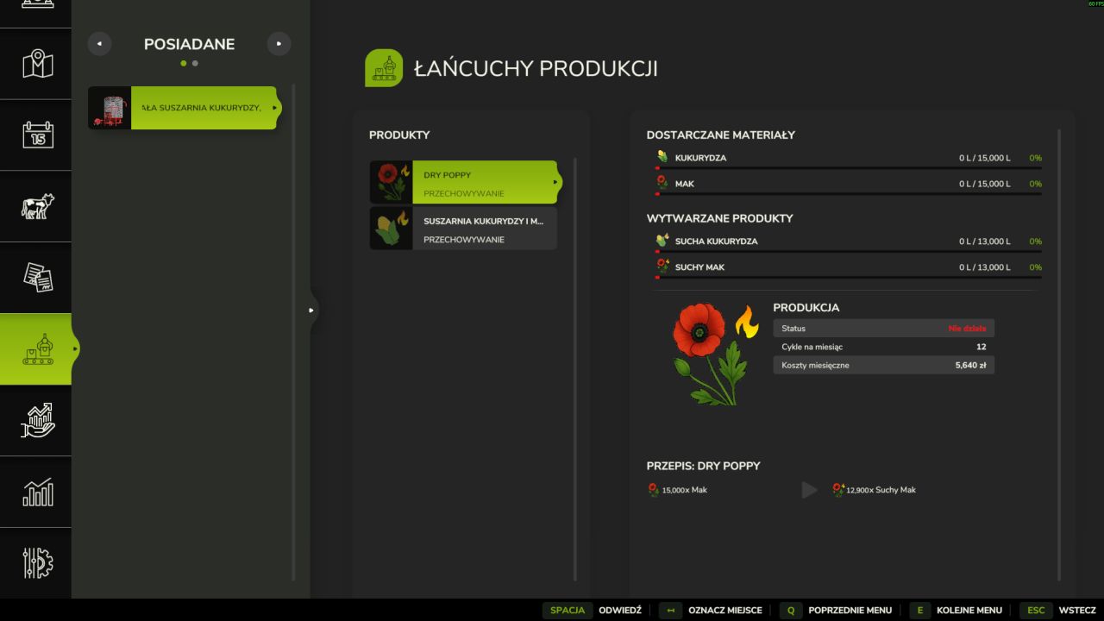Open the statistics bar chart icon
Image resolution: width=1104 pixels, height=621 pixels.
(x=36, y=492)
